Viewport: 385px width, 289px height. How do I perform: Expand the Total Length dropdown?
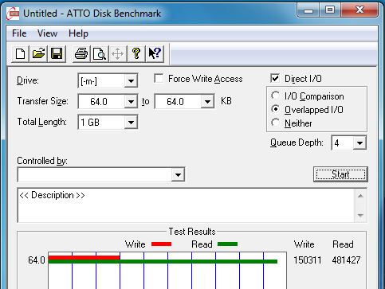pos(131,122)
